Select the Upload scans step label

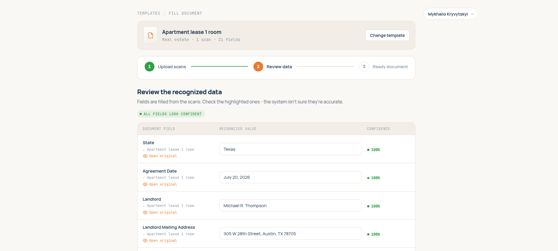pos(172,67)
